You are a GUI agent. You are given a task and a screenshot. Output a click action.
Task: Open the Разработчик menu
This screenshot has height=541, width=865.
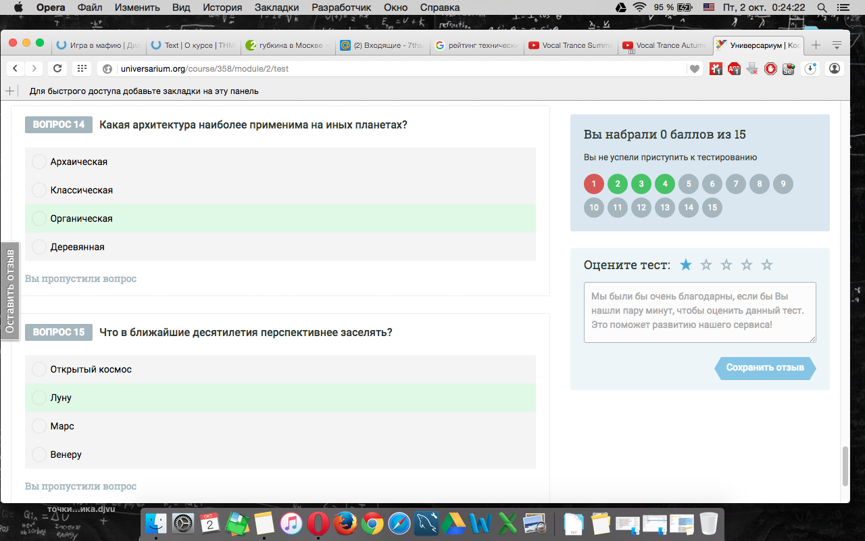(341, 7)
